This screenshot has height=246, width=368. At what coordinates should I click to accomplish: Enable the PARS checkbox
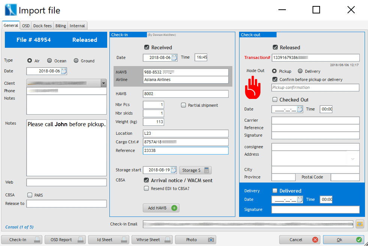click(x=30, y=195)
